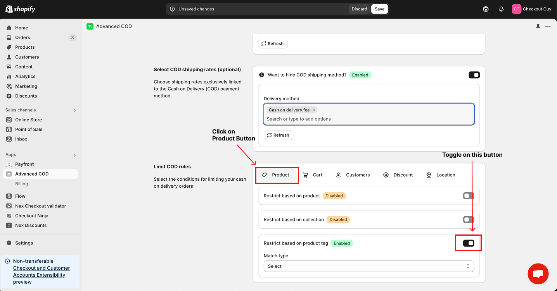The image size is (557, 291).
Task: Open the Match type Select dropdown
Action: point(368,266)
